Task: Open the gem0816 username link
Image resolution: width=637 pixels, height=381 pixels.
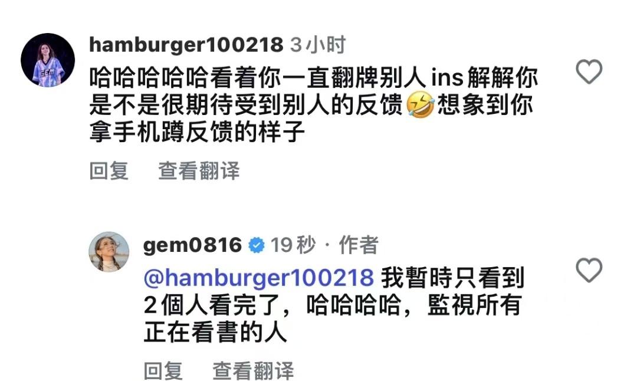Action: [x=192, y=245]
